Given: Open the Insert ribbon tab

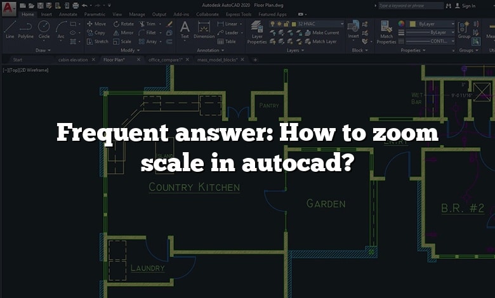Looking at the screenshot, I should tap(46, 14).
